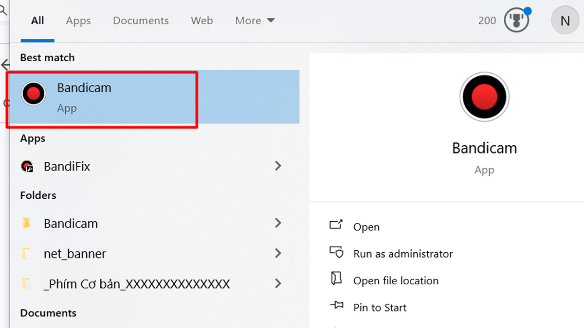Click the Bandicam title in preview pane
Viewport: 584px width, 328px height.
point(484,148)
